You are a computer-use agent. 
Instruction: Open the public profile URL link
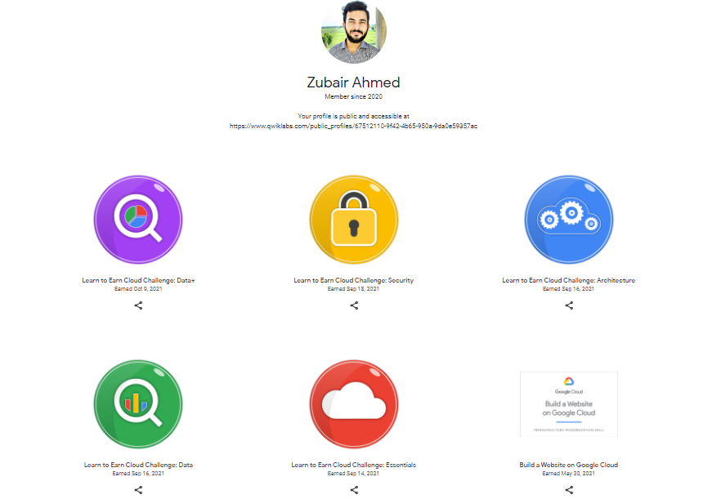point(353,126)
